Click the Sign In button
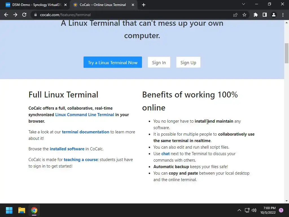 coord(159,62)
